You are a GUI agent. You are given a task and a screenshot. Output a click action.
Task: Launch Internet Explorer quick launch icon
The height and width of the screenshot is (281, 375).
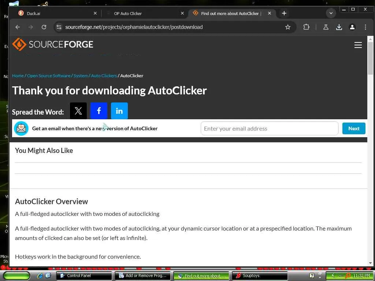(40, 276)
